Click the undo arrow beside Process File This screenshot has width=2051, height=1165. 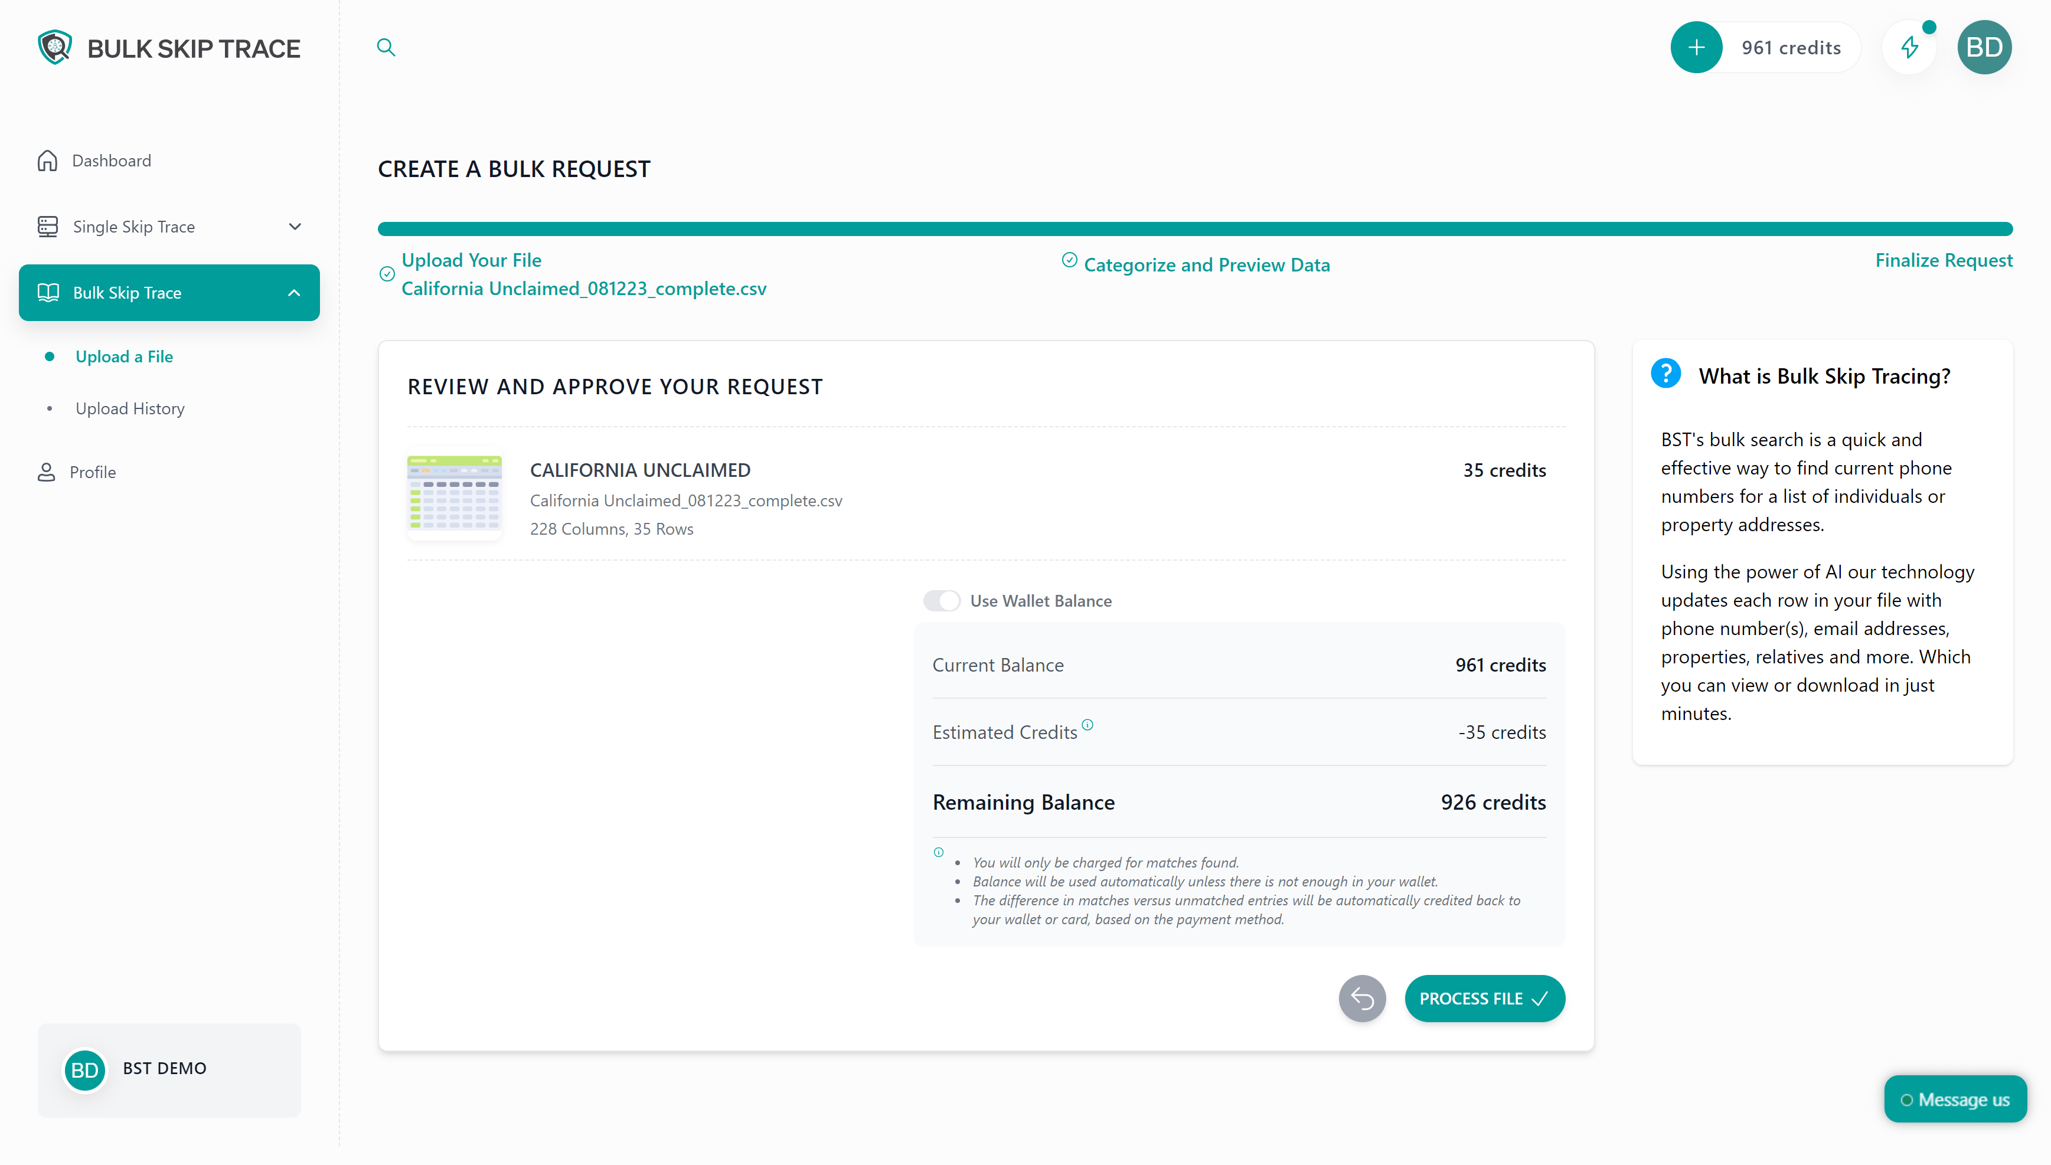tap(1361, 998)
